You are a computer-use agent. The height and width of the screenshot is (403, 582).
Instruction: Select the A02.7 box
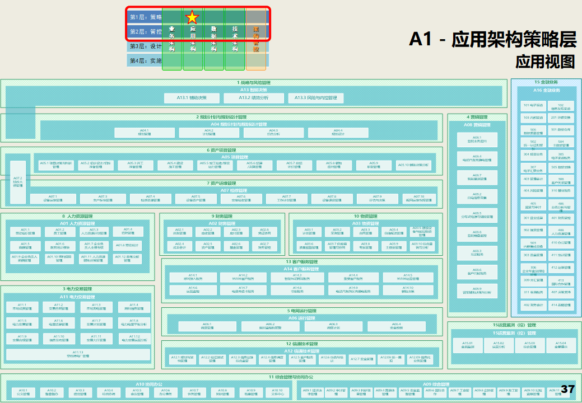tap(264, 246)
